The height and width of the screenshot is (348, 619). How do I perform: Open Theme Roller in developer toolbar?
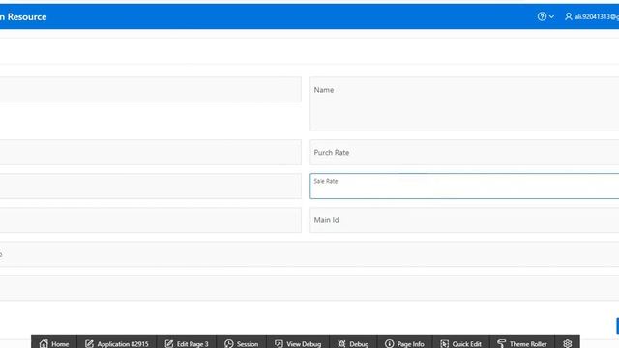pyautogui.click(x=522, y=343)
